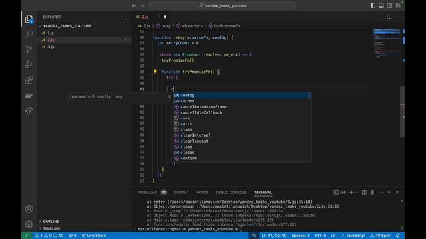Maximize the panel size with chevron
The image size is (426, 239).
coord(389,192)
